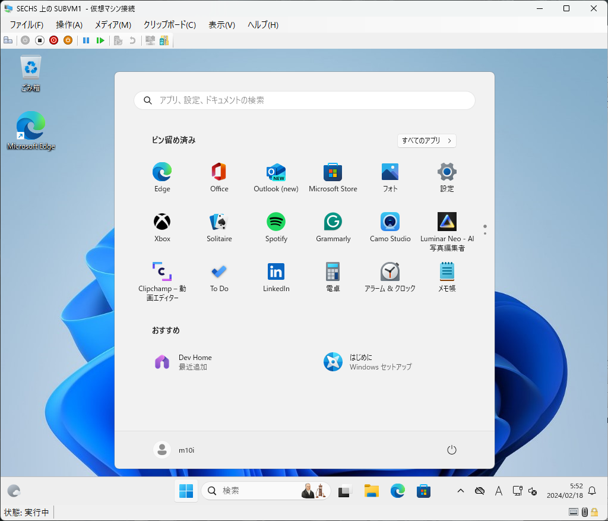This screenshot has width=608, height=521.
Task: Open the Clipchamp pinned app
Action: pos(162,282)
